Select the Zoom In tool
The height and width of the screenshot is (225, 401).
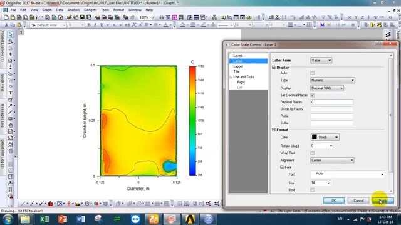pos(10,41)
